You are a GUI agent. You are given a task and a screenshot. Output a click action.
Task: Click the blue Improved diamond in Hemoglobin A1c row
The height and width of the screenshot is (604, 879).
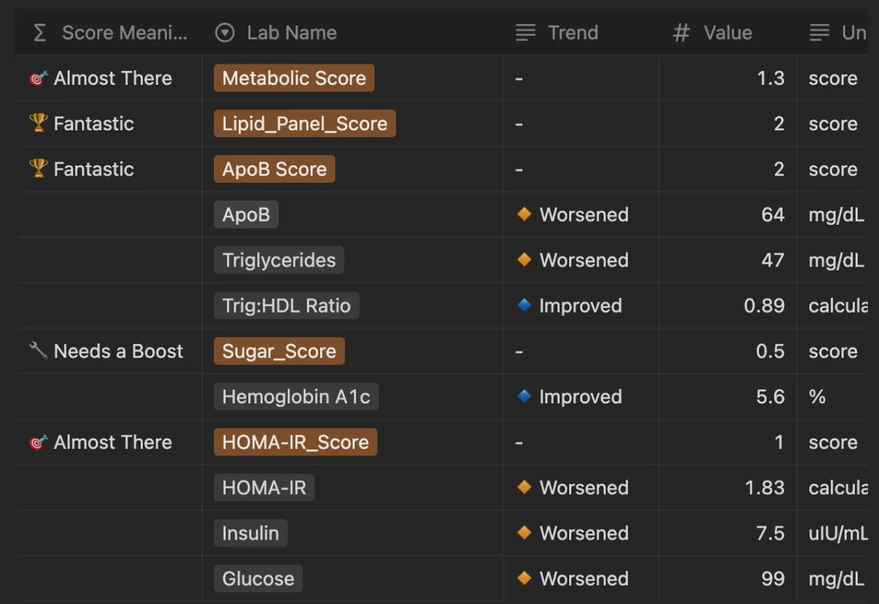(524, 396)
